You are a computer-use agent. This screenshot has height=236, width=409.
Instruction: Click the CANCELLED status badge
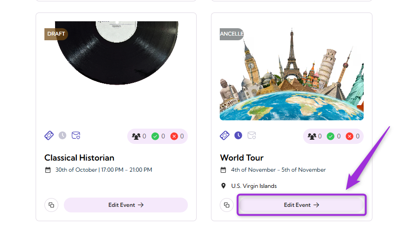[x=231, y=34]
